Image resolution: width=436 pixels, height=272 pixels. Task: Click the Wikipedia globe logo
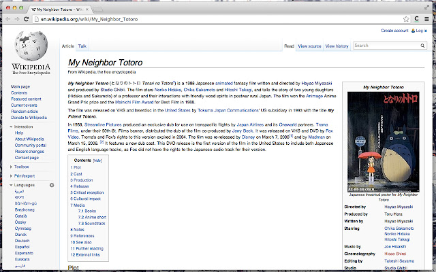tap(31, 46)
